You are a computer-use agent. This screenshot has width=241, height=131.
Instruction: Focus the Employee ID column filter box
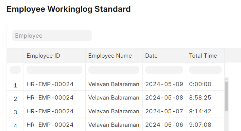(54, 70)
